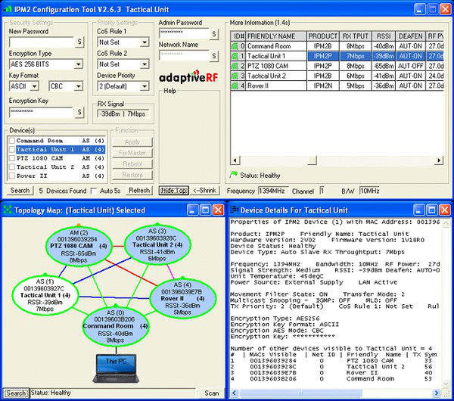
Task: Select the PTZ 1080 CAM node in topology map
Action: click(78, 246)
